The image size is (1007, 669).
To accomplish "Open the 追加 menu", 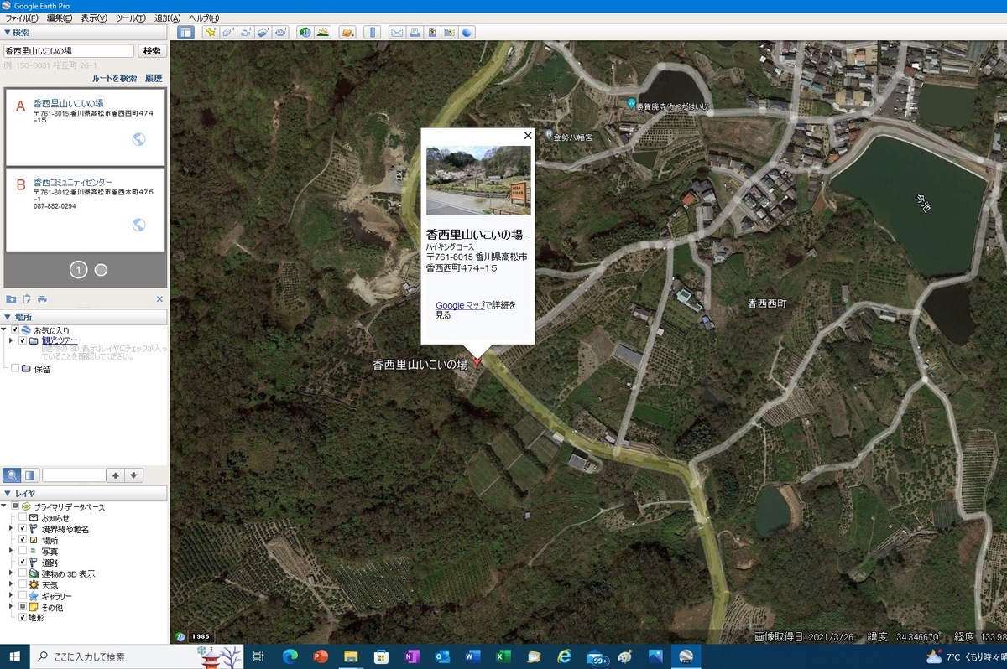I will (168, 18).
